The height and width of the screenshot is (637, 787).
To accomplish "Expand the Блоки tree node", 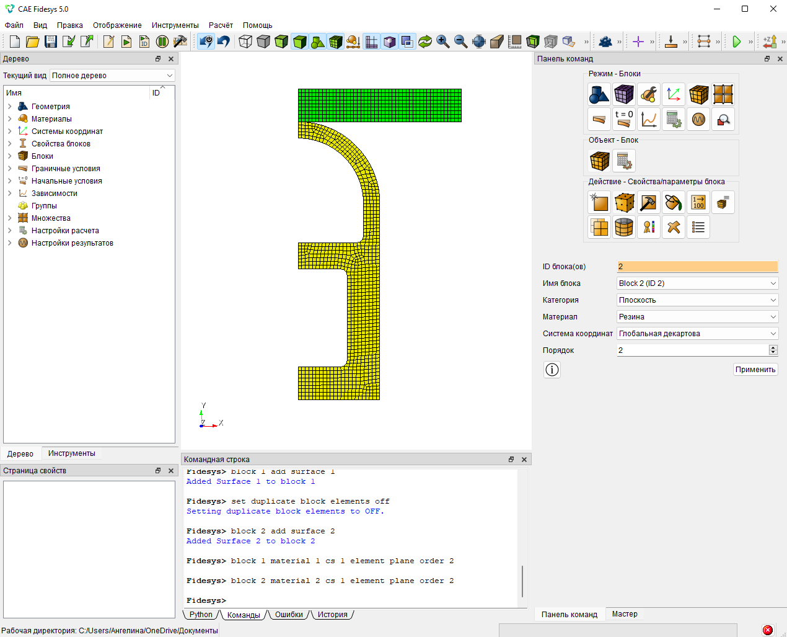I will coord(9,156).
